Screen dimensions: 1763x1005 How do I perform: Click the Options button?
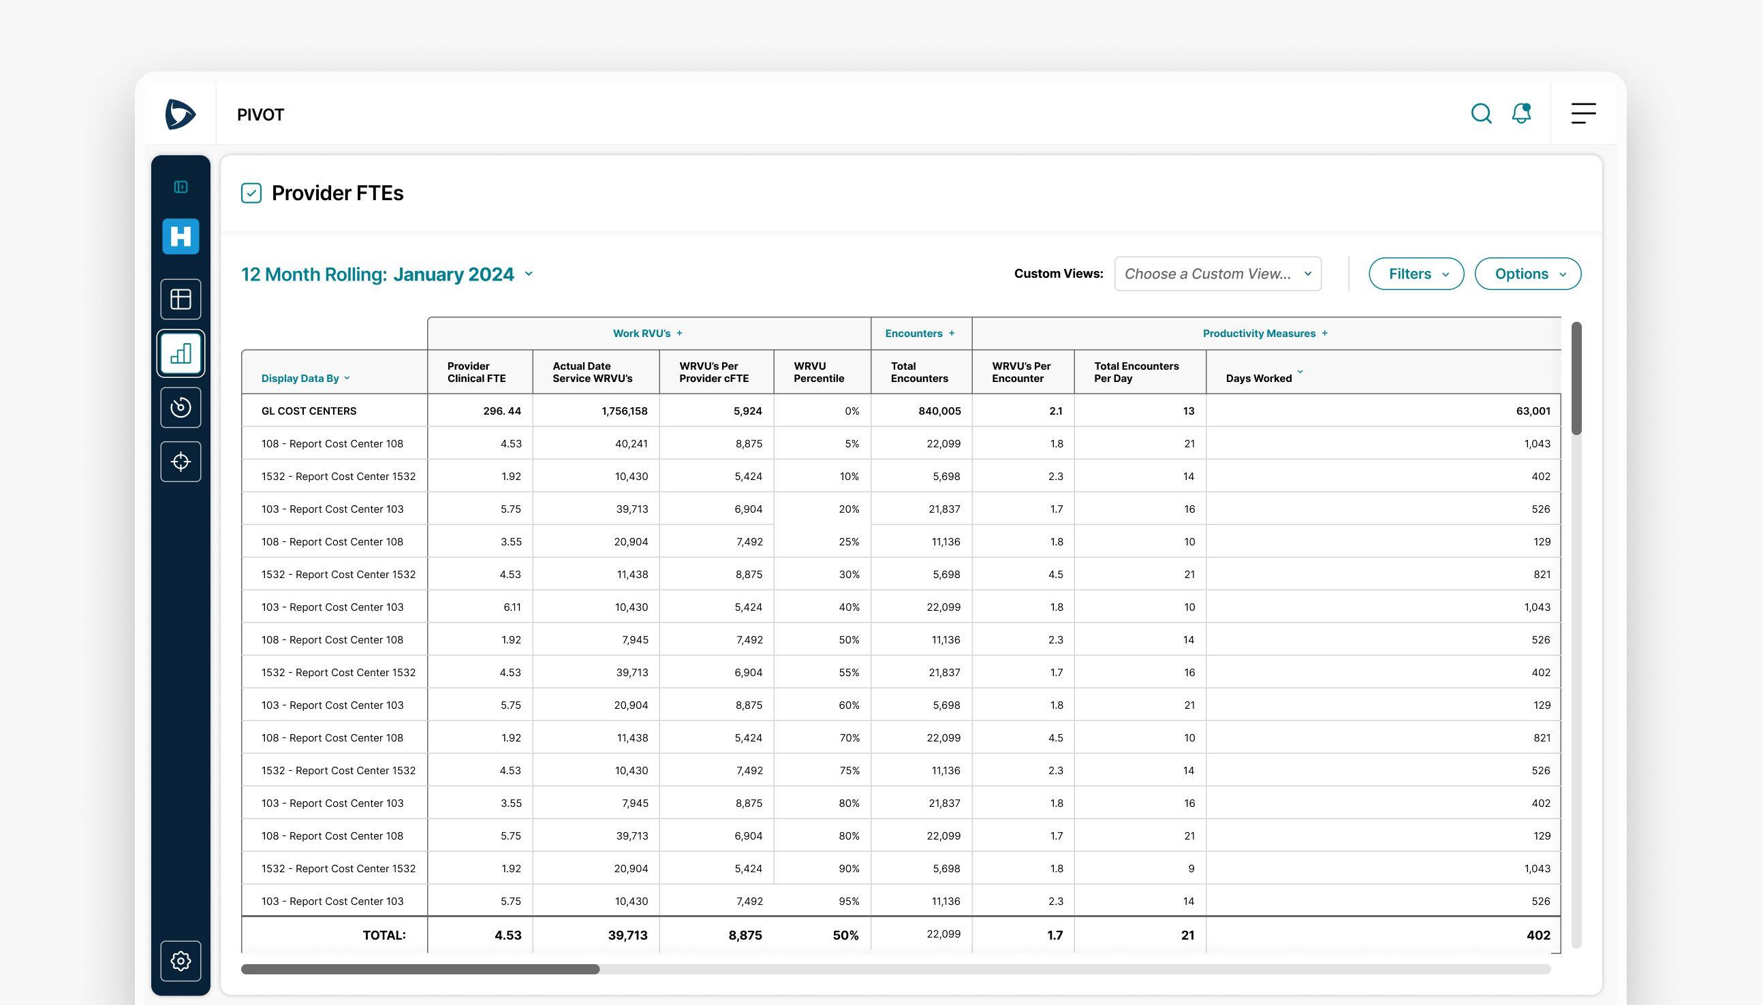tap(1527, 274)
